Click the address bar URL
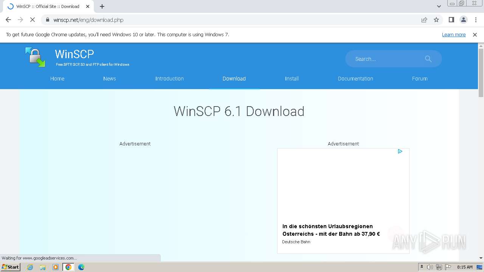Image resolution: width=484 pixels, height=272 pixels. tap(88, 20)
